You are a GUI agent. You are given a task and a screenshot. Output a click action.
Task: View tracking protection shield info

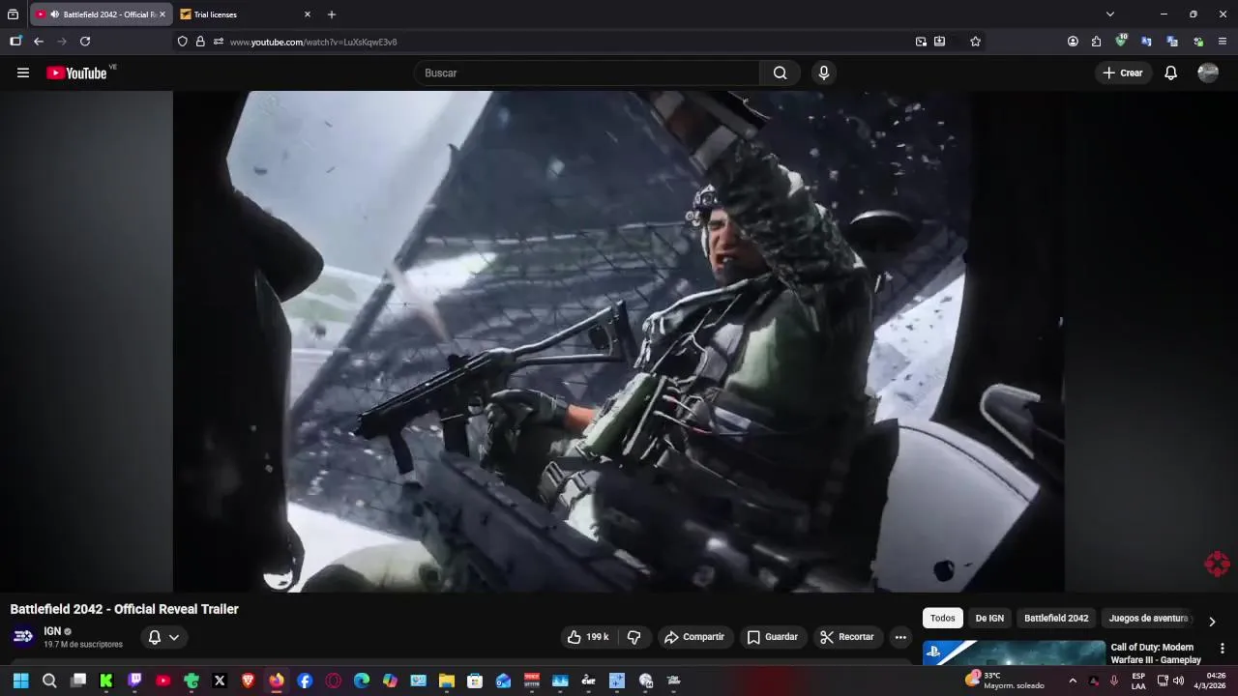pos(182,42)
